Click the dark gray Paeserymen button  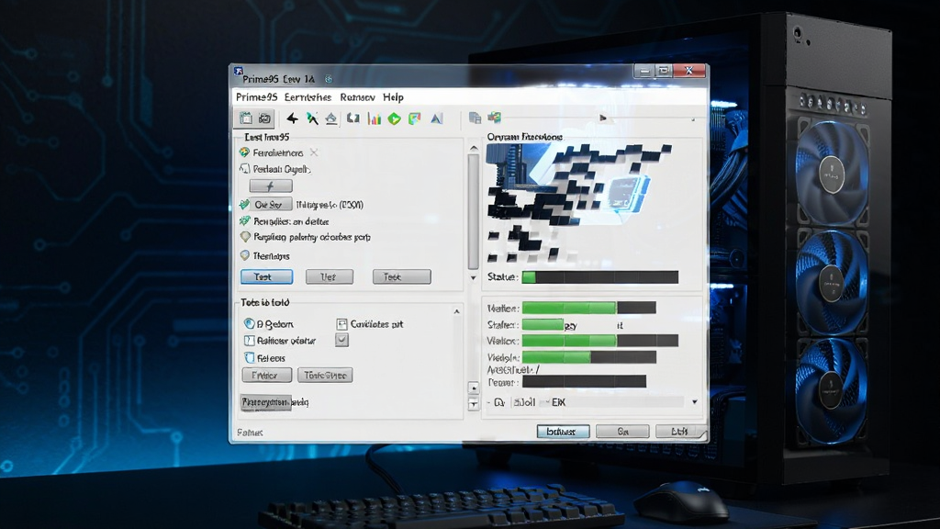click(266, 402)
